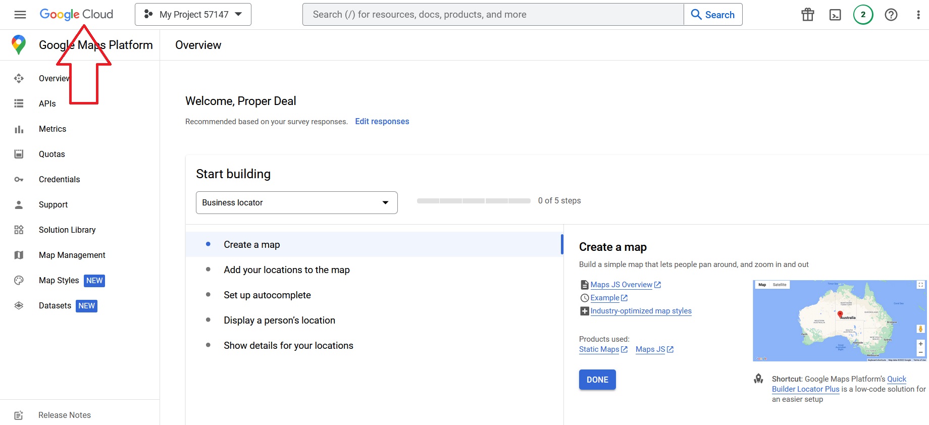Go to Metrics in the sidebar
The width and height of the screenshot is (929, 425).
pos(53,129)
